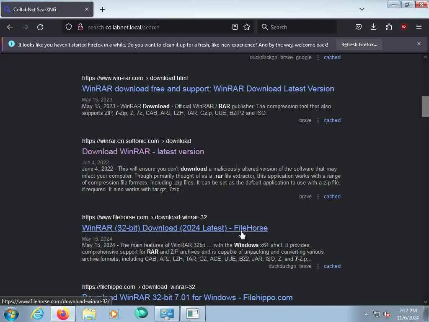Click the https://www.filehorse.com URL text

[115, 217]
